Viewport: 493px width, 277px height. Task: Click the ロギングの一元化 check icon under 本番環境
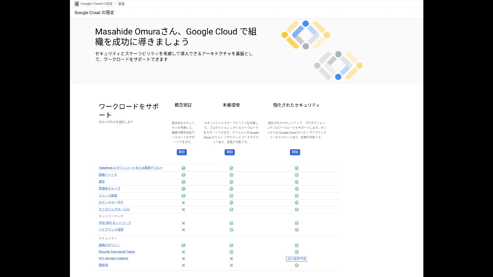point(231,203)
